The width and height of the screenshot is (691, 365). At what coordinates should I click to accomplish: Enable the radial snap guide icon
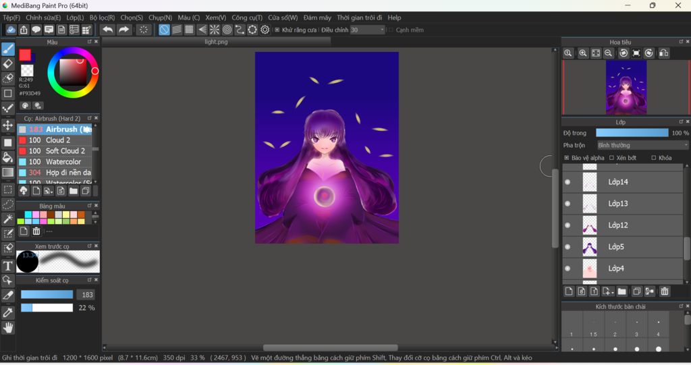(215, 30)
